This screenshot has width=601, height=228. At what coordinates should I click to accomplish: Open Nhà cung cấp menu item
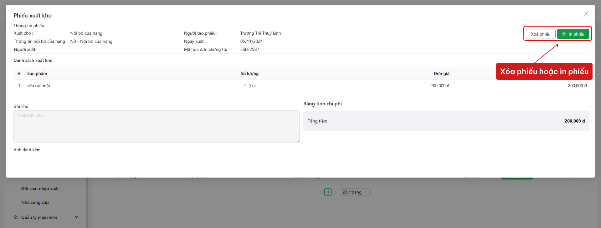coord(35,202)
